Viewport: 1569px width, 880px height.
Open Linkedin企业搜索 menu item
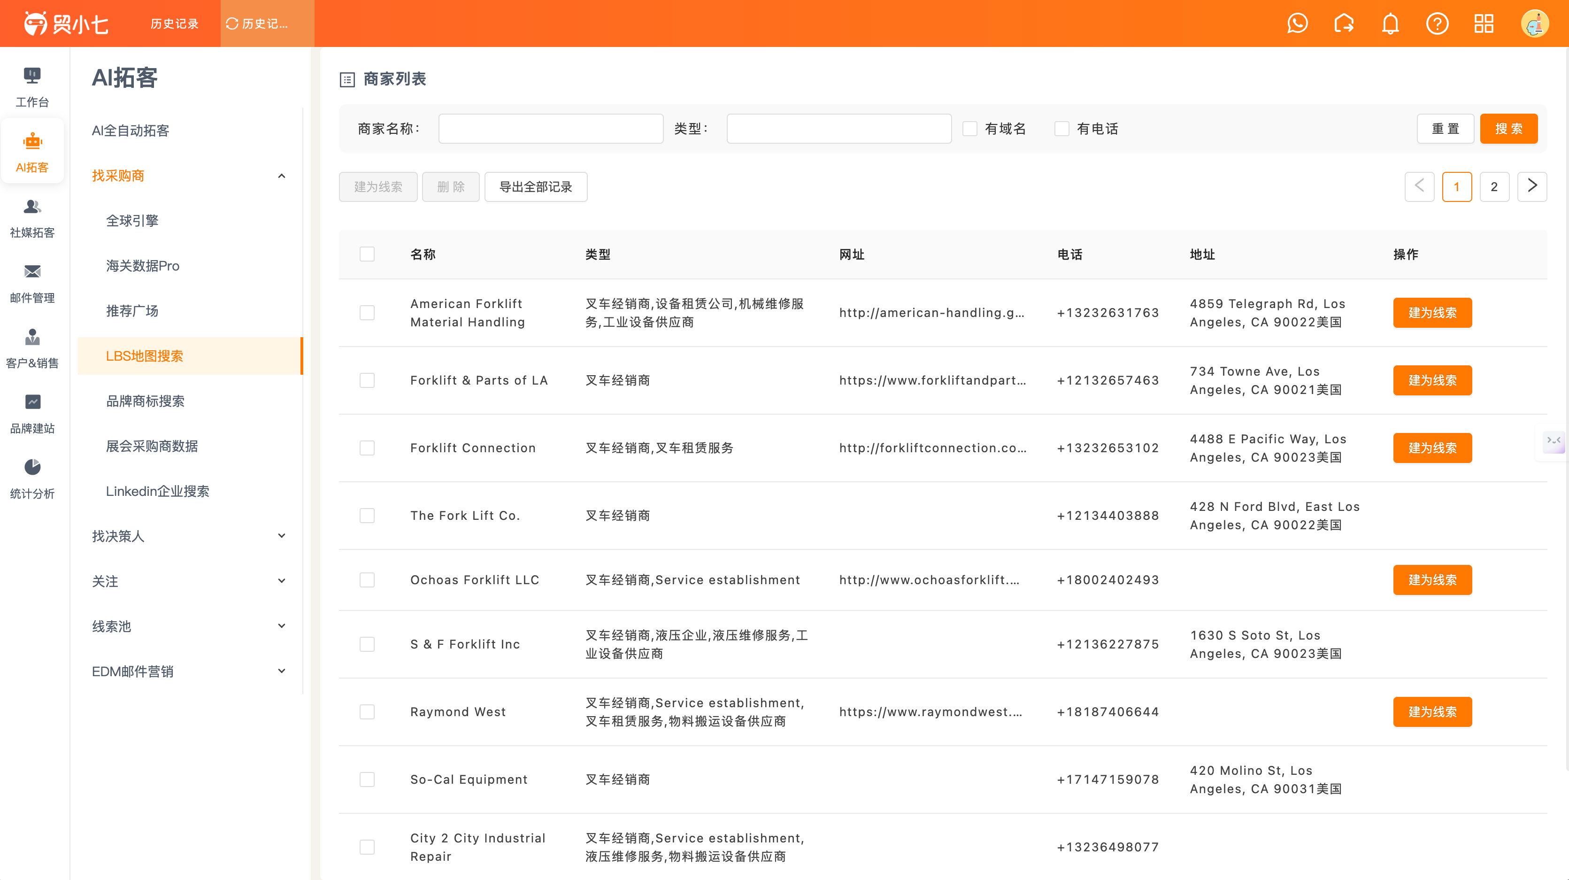pos(190,491)
